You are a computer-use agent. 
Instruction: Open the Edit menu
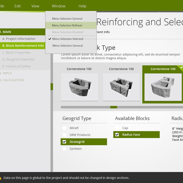[18, 6]
